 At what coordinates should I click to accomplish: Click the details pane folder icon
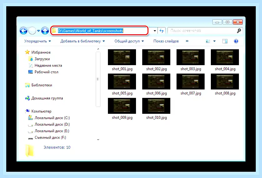(30, 151)
